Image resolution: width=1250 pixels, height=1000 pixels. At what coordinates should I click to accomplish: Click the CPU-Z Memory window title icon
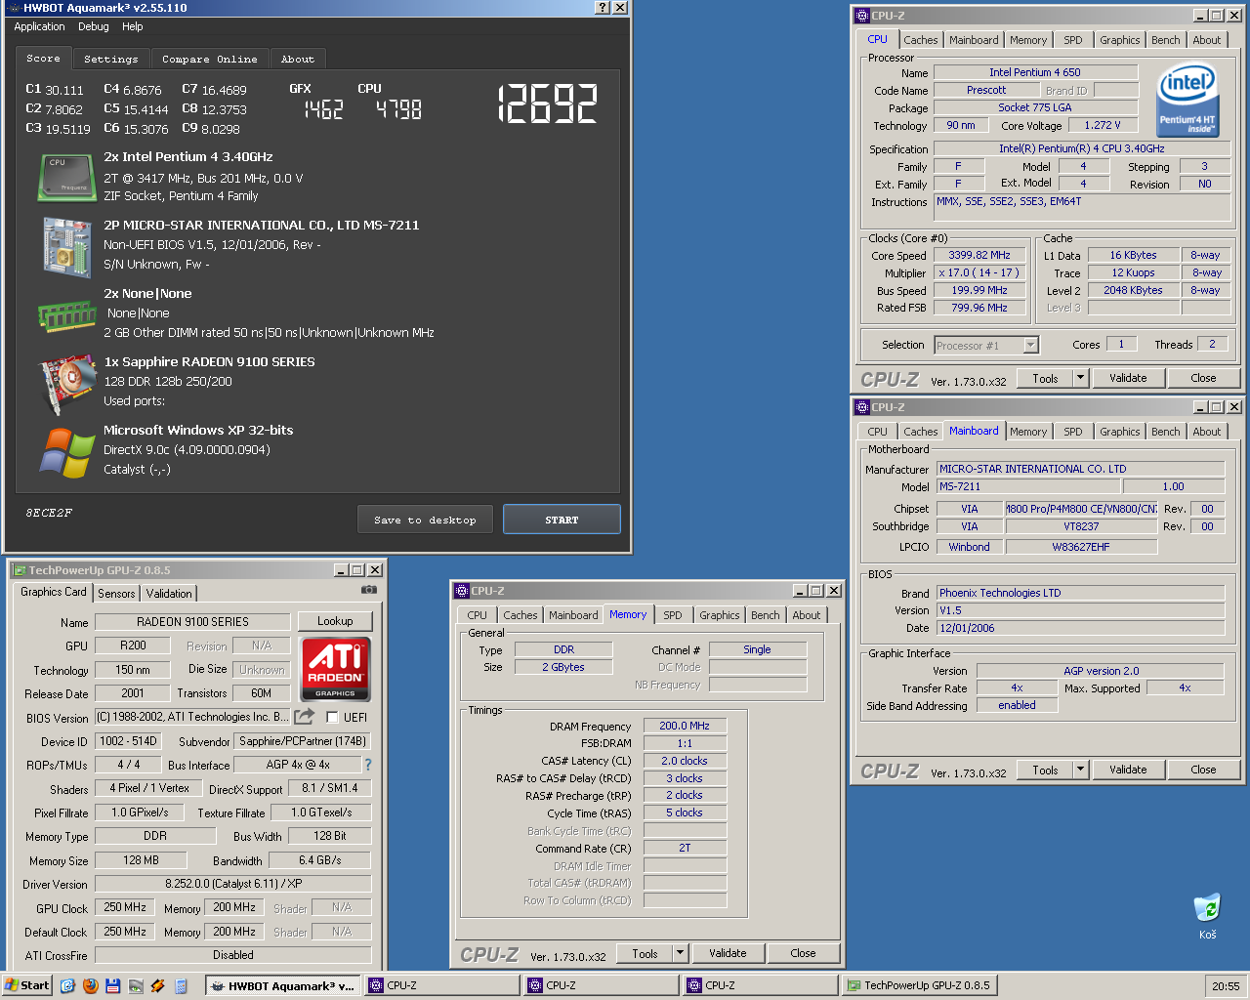coord(462,591)
